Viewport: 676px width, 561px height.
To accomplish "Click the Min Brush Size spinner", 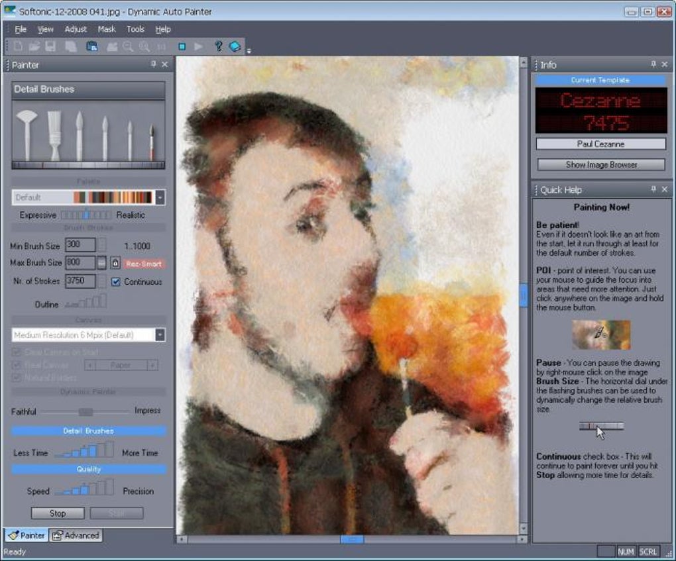I will (x=102, y=245).
